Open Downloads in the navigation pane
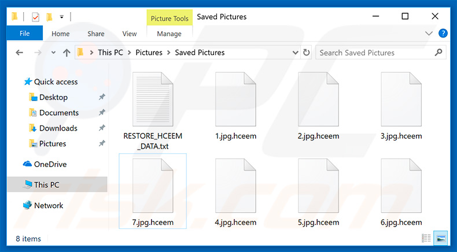Image resolution: width=457 pixels, height=252 pixels. click(53, 128)
